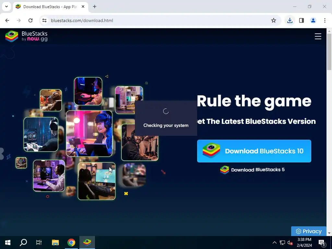Click Download BlueStacks 10 button
The image size is (332, 249).
coord(254,151)
